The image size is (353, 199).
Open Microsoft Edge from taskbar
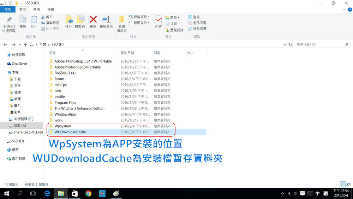pyautogui.click(x=47, y=193)
